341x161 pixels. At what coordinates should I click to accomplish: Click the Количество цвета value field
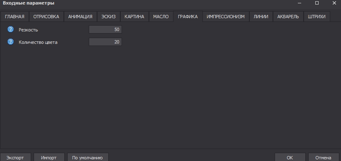point(105,42)
